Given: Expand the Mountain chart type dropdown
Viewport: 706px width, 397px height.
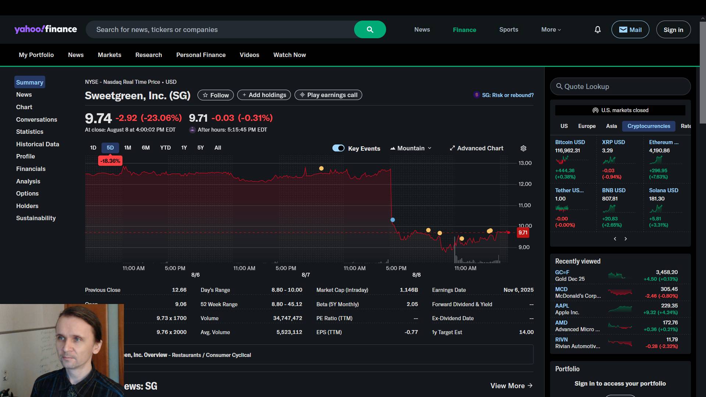Looking at the screenshot, I should pyautogui.click(x=411, y=148).
